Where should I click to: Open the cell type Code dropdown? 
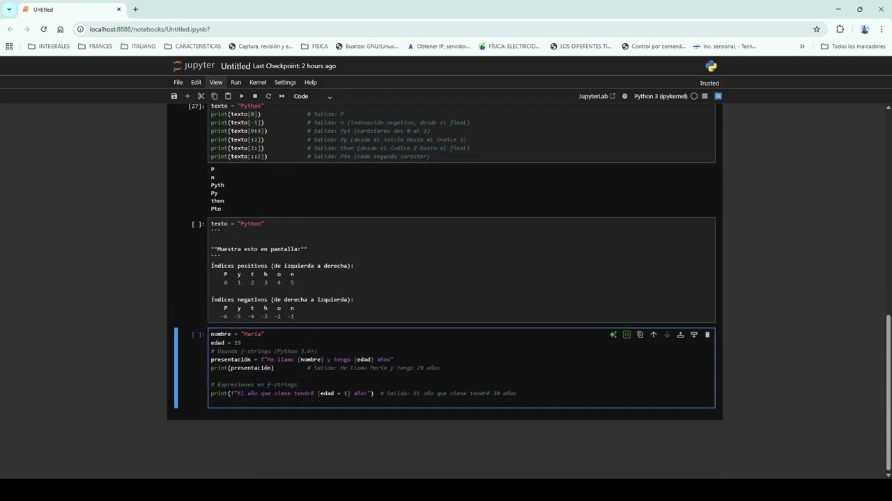click(313, 96)
